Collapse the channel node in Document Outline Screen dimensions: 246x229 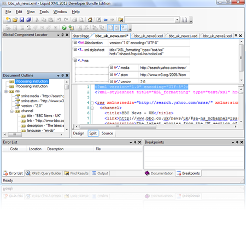(11, 111)
